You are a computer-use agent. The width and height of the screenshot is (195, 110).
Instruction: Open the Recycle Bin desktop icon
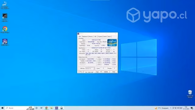coord(190,94)
